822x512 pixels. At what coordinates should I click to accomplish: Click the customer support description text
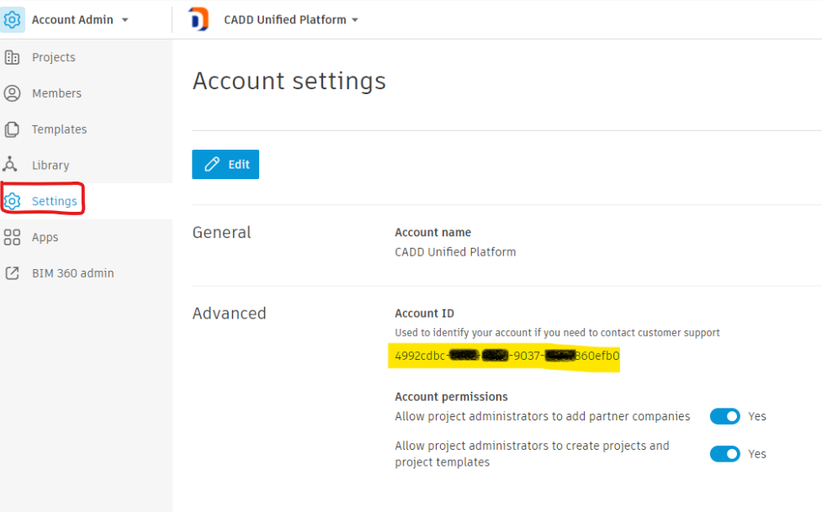click(557, 333)
